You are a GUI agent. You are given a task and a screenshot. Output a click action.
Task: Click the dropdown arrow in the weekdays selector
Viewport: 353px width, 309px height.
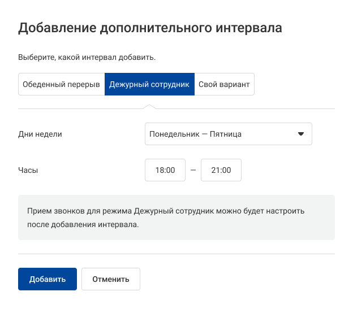pos(301,134)
